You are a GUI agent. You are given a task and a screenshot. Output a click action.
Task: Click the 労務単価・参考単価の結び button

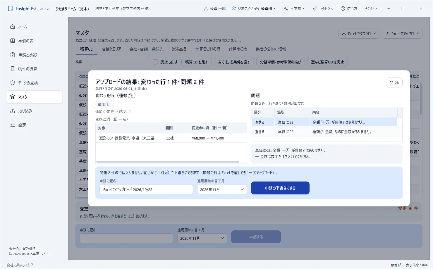coord(281,62)
